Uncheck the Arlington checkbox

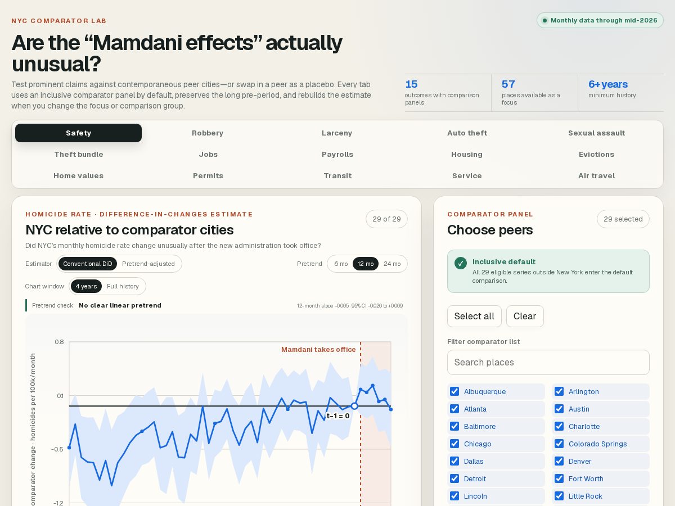click(x=559, y=392)
